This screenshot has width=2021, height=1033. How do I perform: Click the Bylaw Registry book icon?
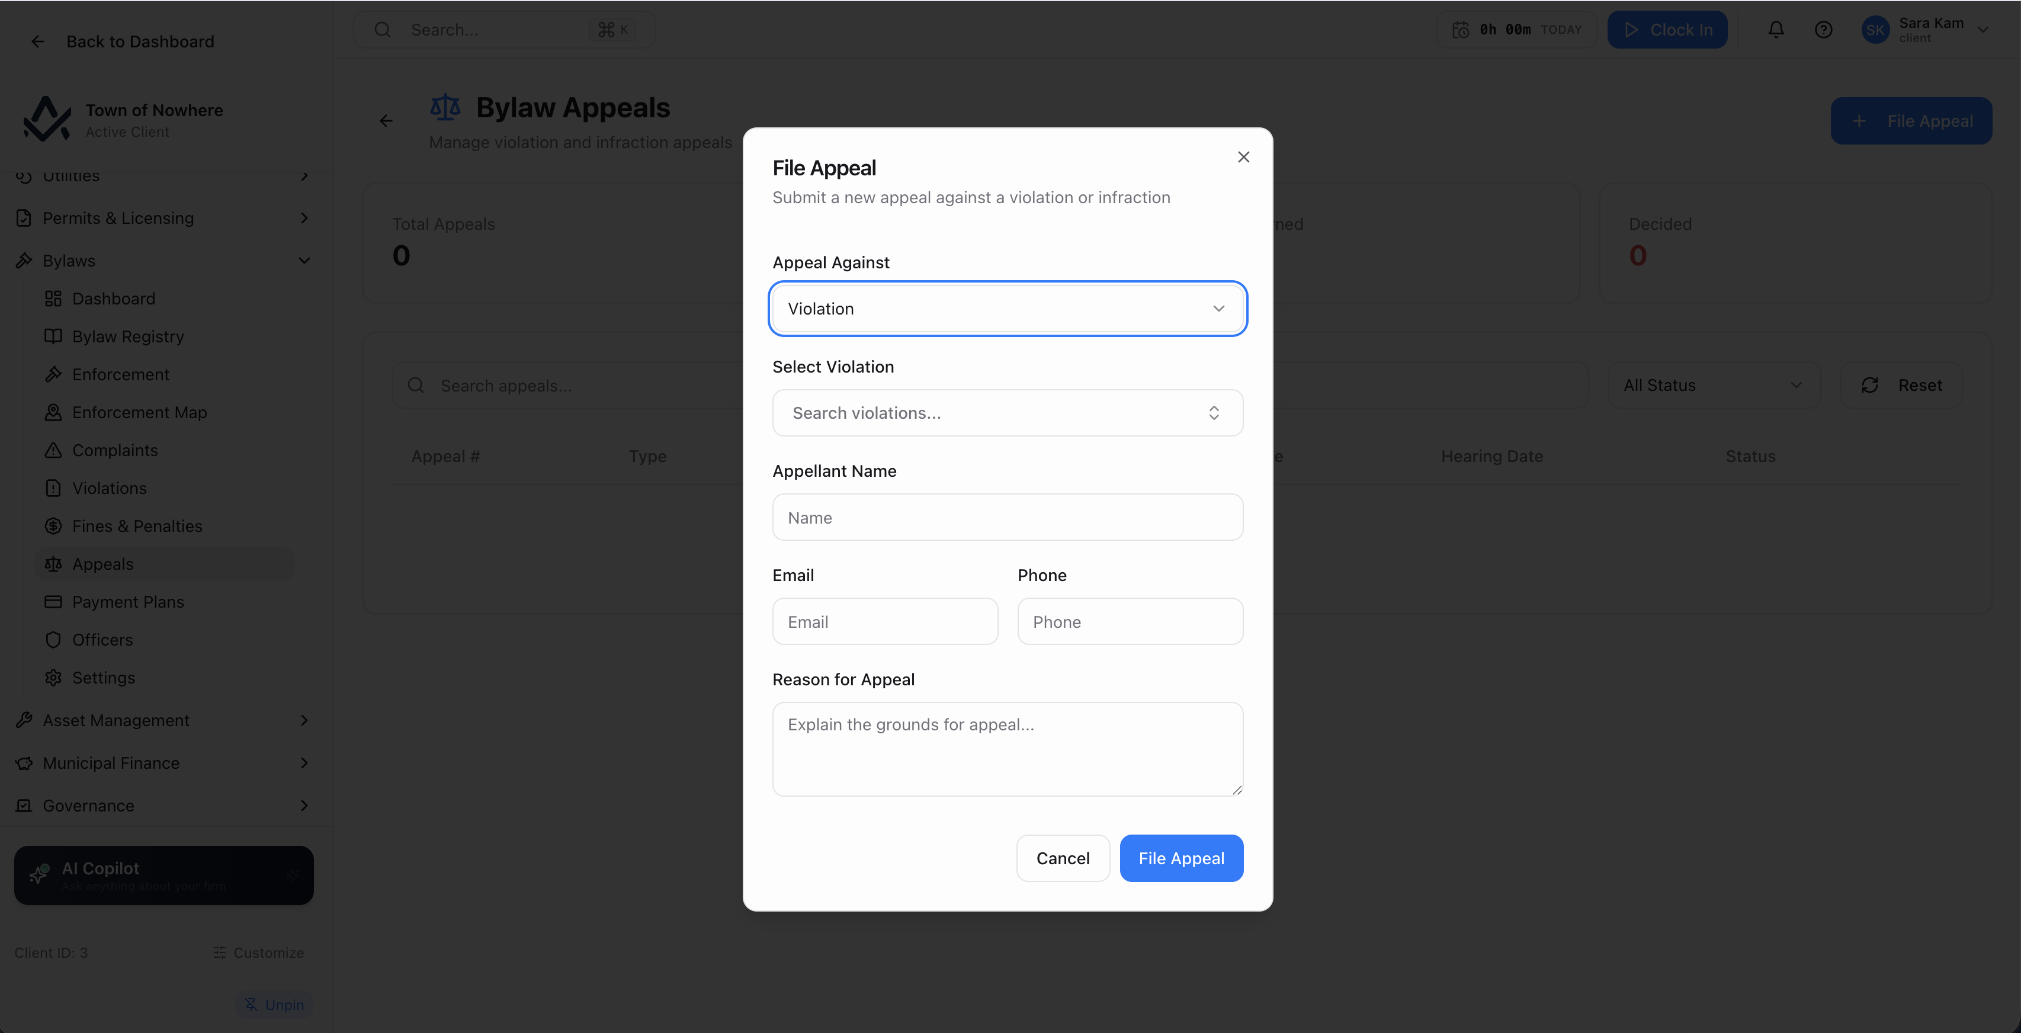[53, 336]
